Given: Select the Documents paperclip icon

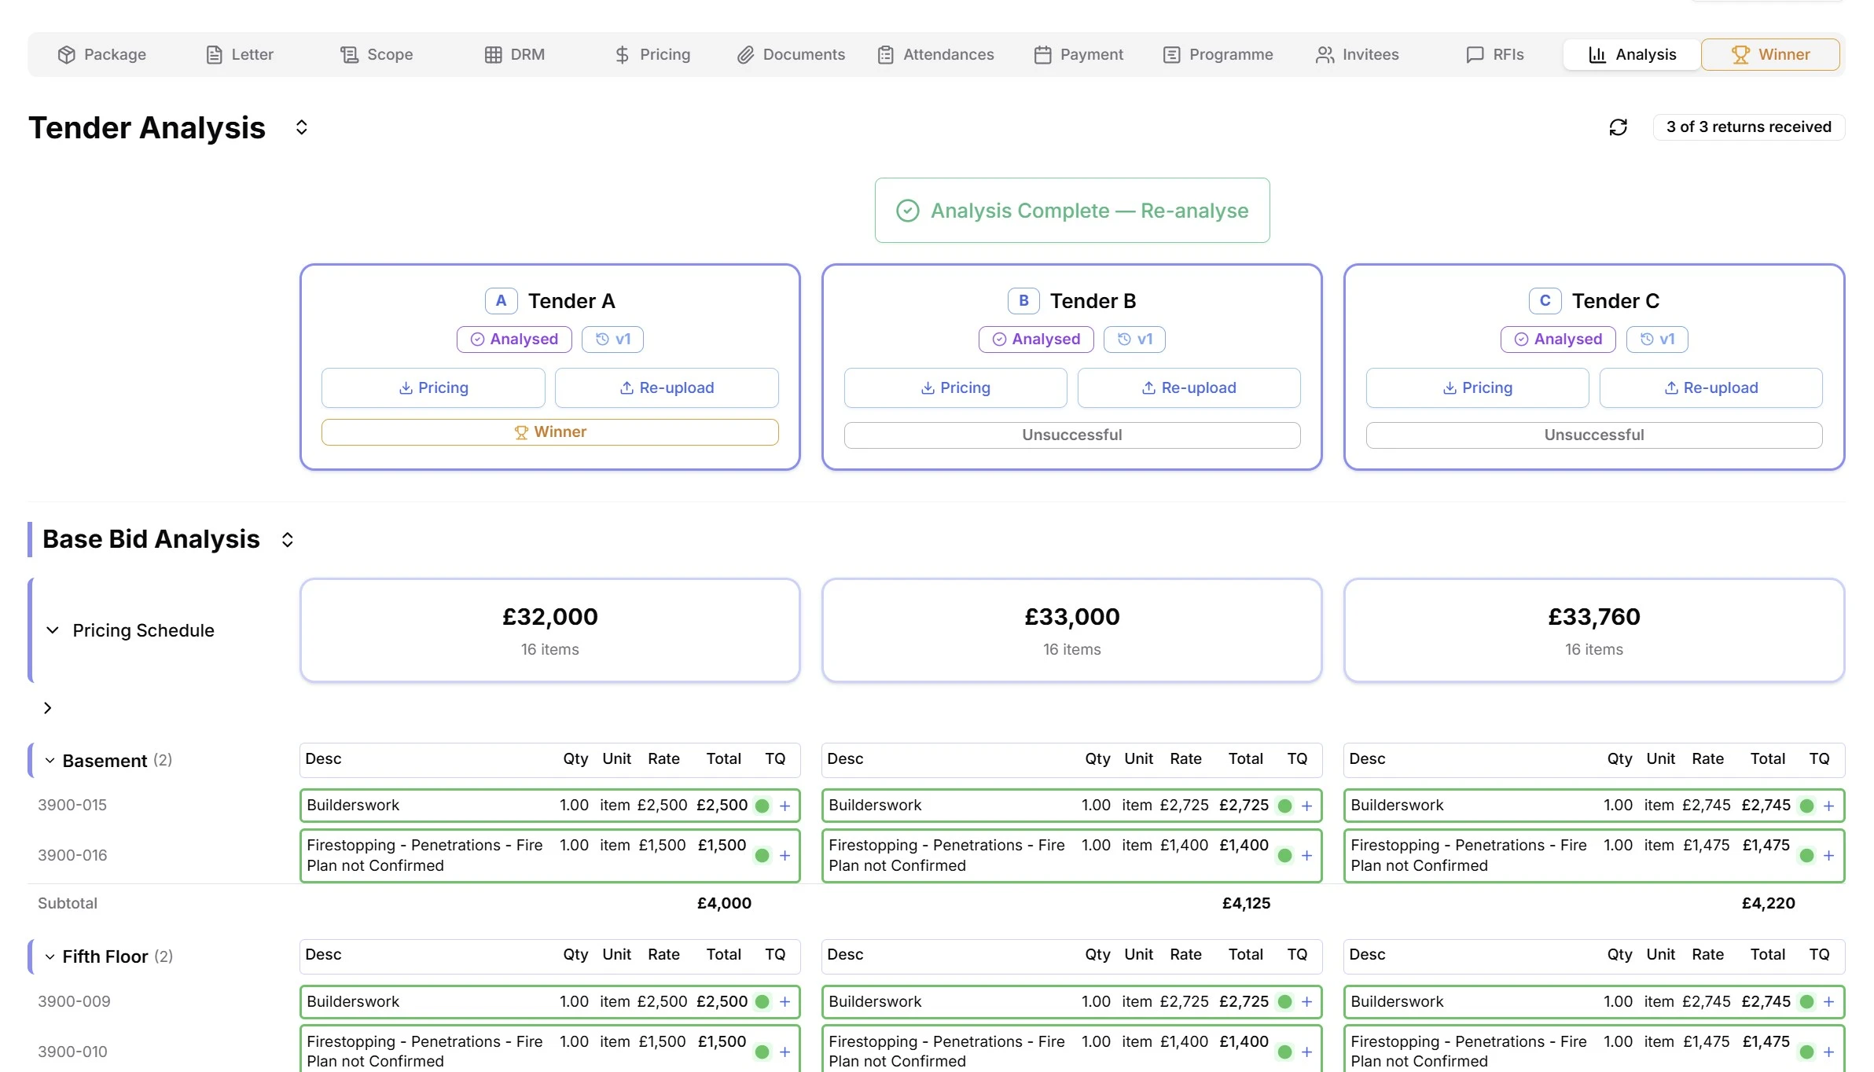Looking at the screenshot, I should click(x=744, y=54).
